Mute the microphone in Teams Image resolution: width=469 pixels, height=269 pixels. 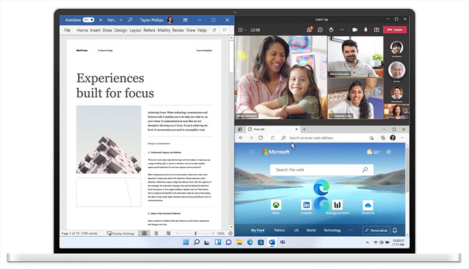point(366,29)
